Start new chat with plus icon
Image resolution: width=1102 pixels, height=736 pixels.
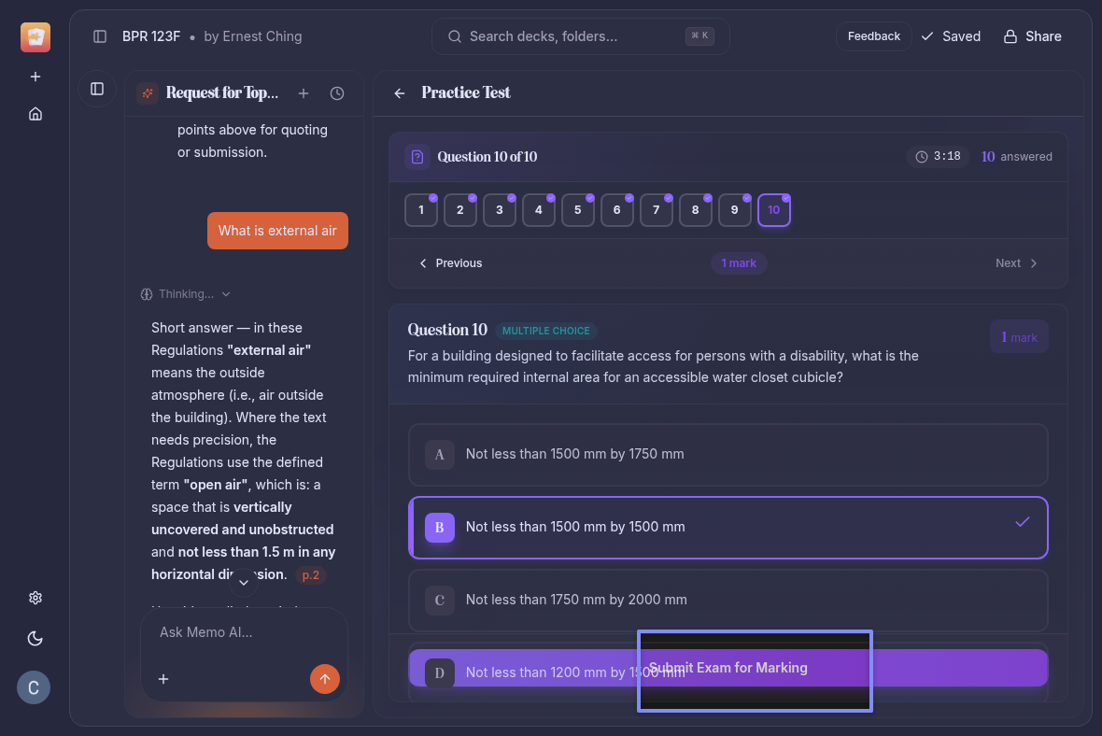[x=304, y=93]
